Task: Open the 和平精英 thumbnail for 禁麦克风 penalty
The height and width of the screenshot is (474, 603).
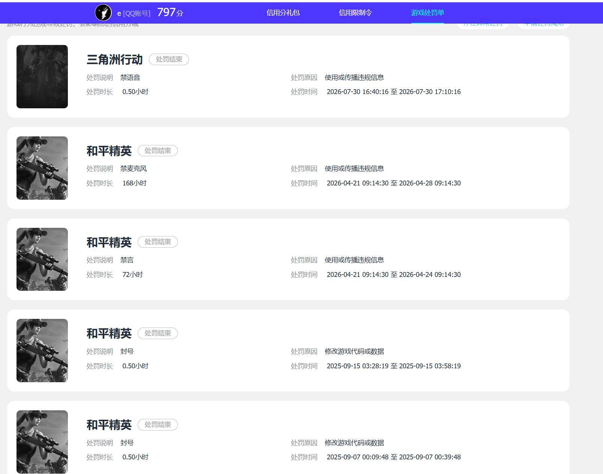Action: tap(42, 168)
